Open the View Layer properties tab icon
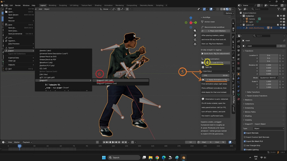Screen dimensions: 287x161 pos(239,55)
